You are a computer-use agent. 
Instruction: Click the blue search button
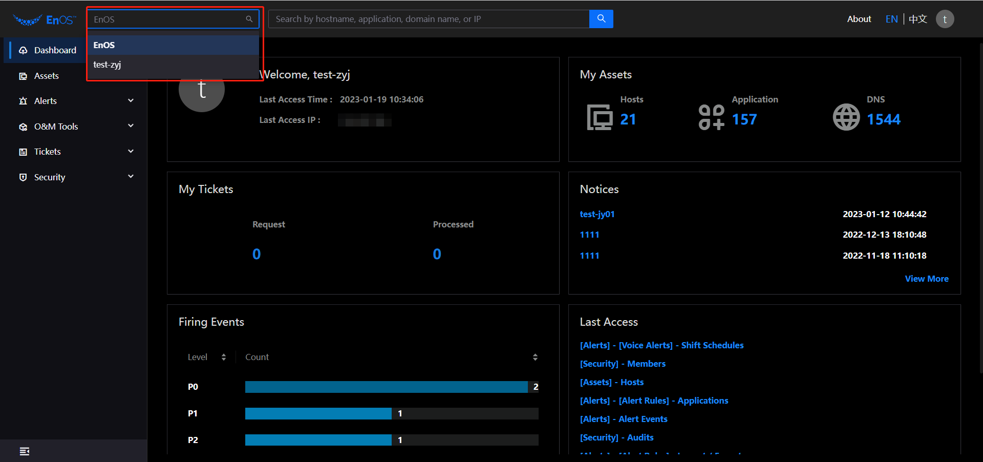tap(601, 19)
